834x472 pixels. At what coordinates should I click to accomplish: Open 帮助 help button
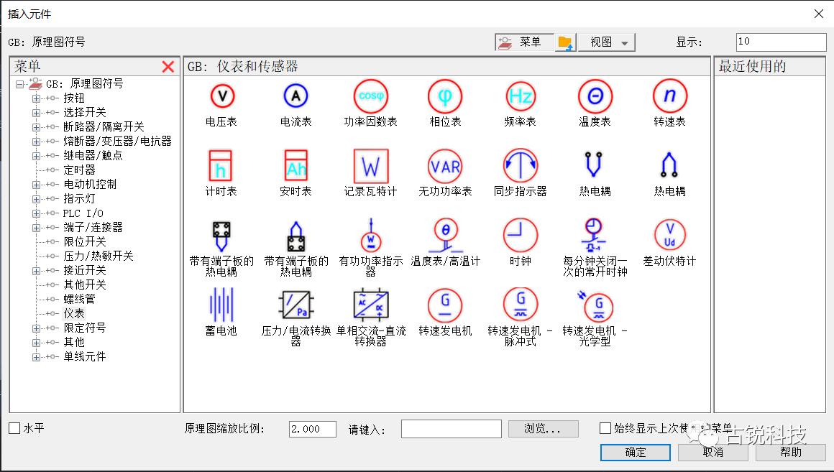pos(790,453)
